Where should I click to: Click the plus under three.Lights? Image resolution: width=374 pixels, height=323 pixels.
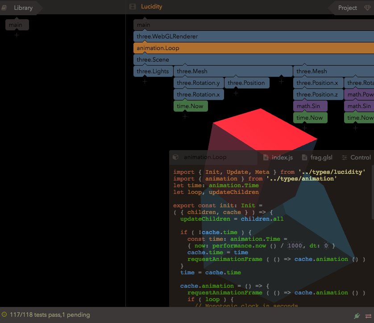click(145, 82)
